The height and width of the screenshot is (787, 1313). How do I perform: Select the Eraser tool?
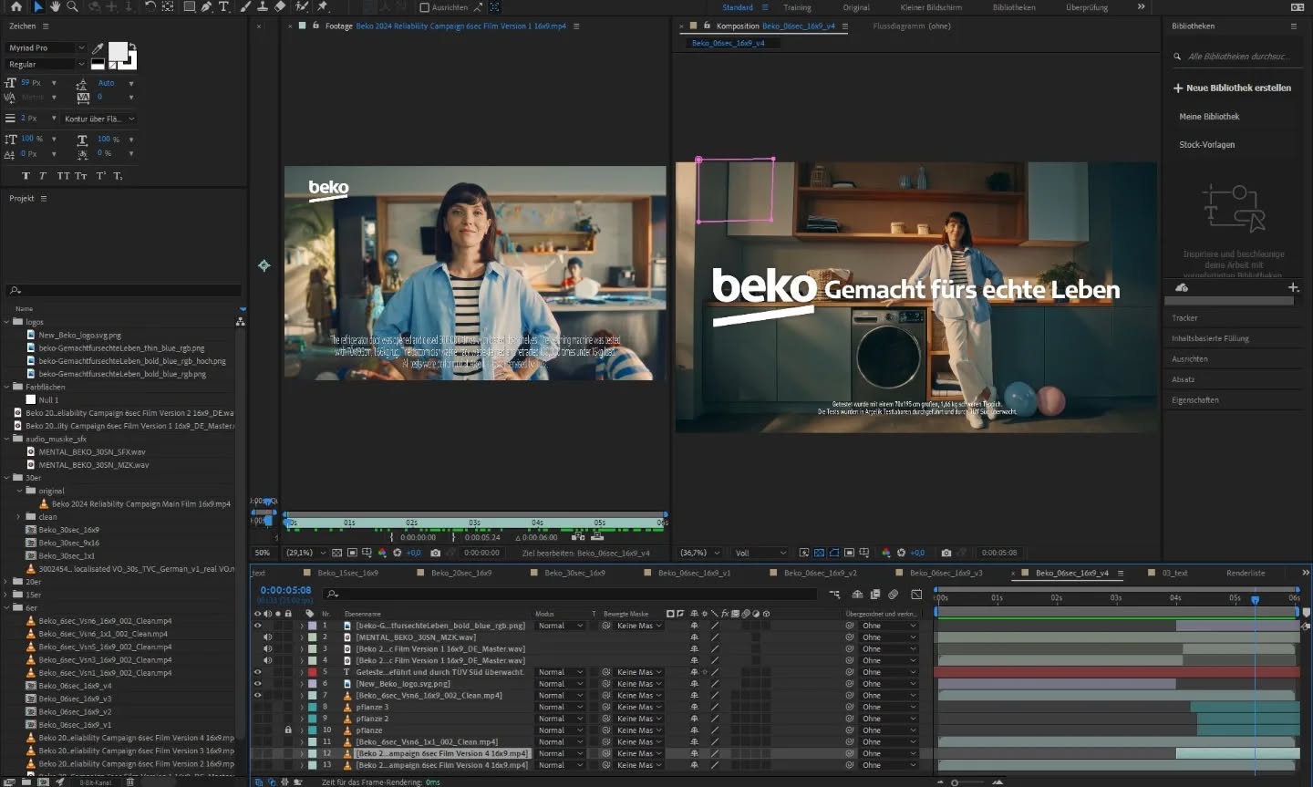pyautogui.click(x=280, y=6)
